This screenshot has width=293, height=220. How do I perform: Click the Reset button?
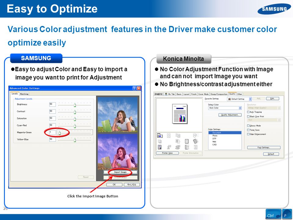point(86,177)
